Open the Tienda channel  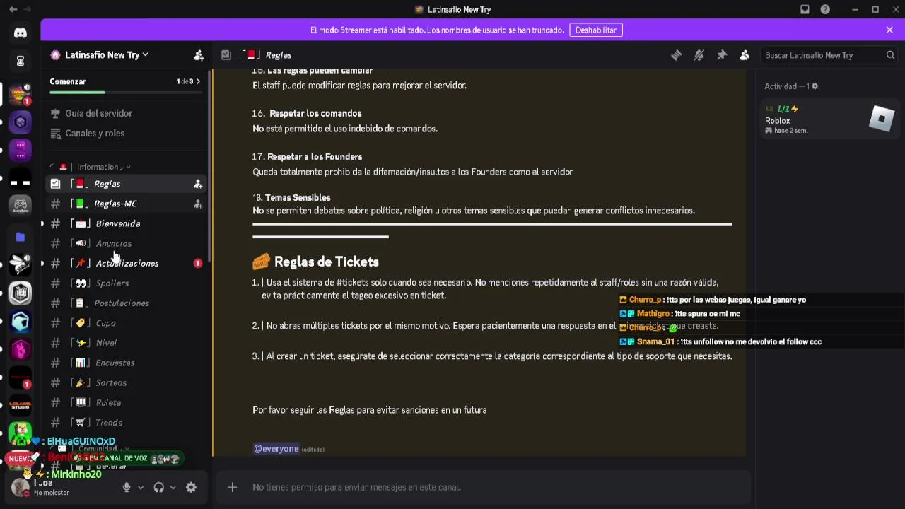tap(126, 422)
